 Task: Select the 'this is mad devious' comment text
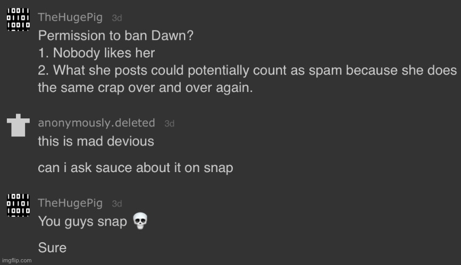96,141
